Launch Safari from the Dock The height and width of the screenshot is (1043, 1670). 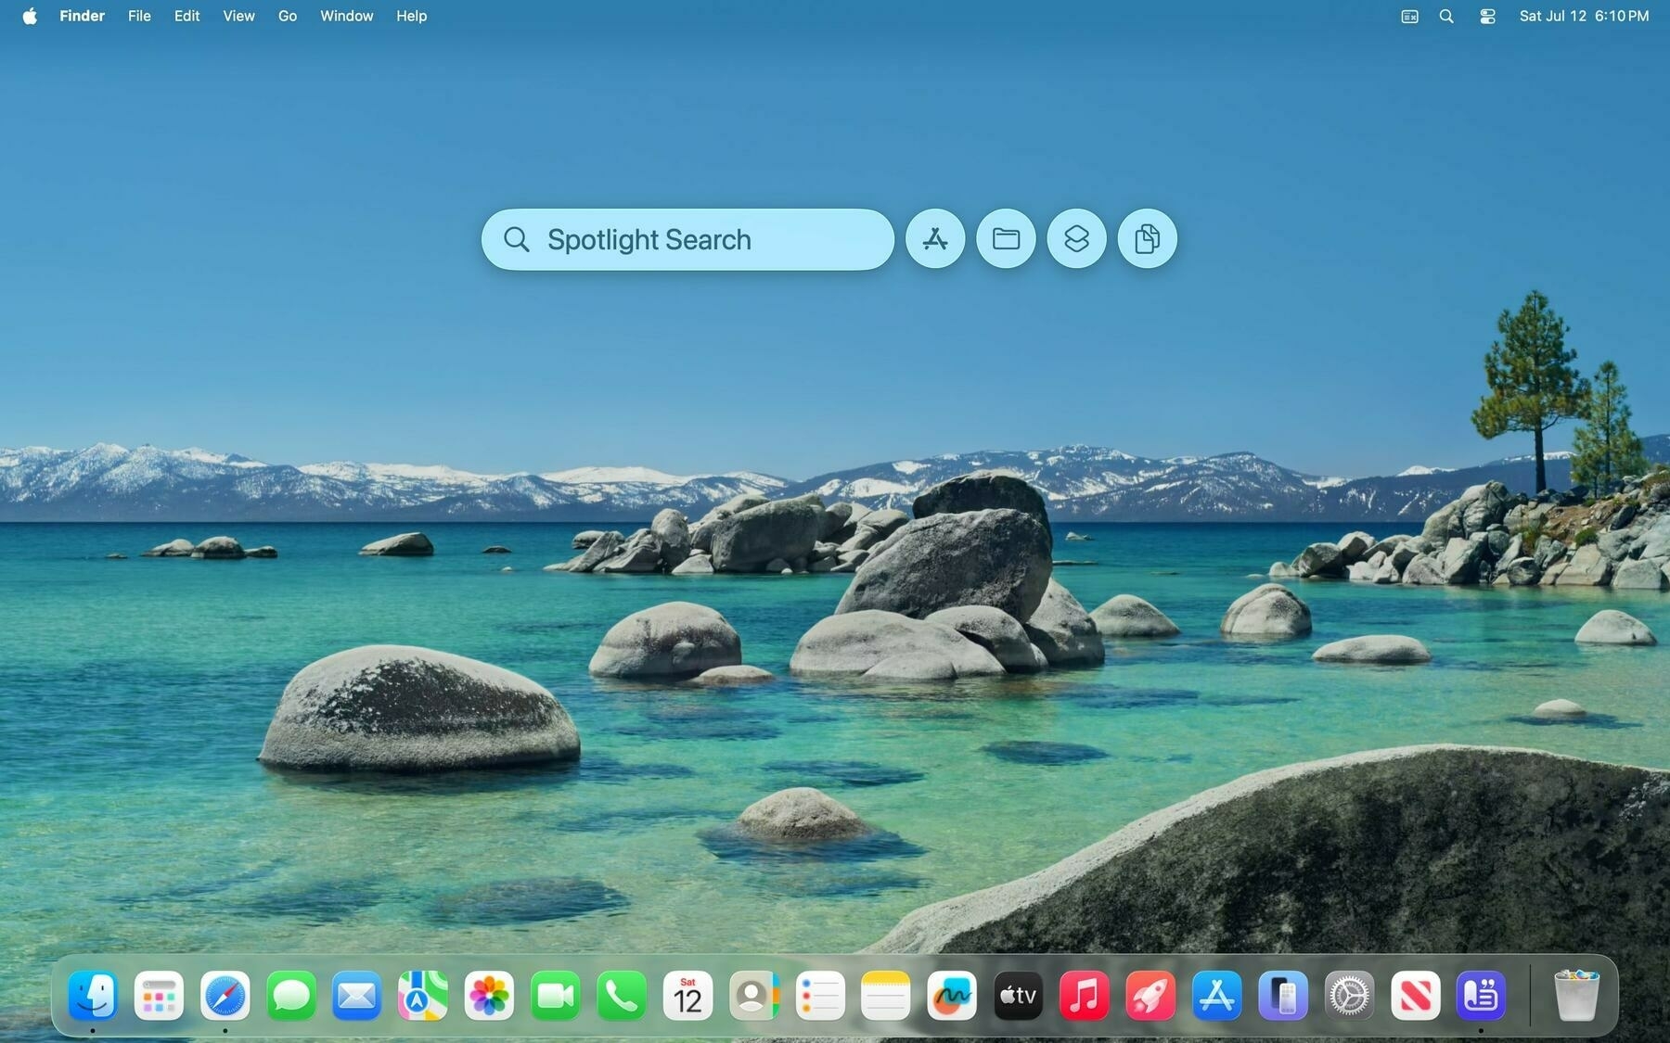coord(225,996)
